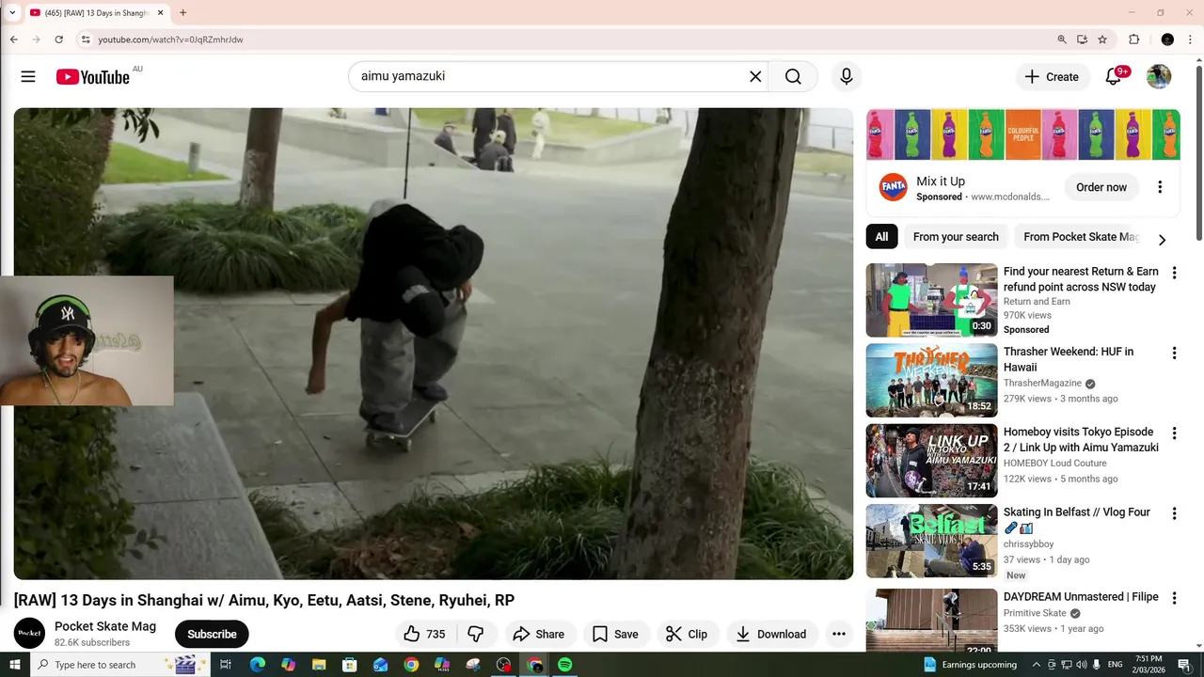This screenshot has height=677, width=1204.
Task: Click the Fanta banner ad image
Action: pyautogui.click(x=1023, y=134)
